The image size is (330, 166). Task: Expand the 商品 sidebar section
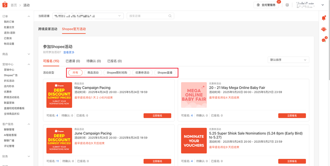(x=17, y=54)
